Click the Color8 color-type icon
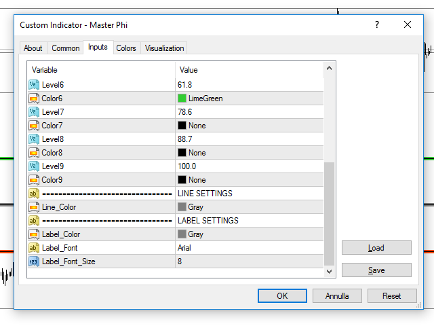Screen dimensions: 434x326 coord(34,153)
